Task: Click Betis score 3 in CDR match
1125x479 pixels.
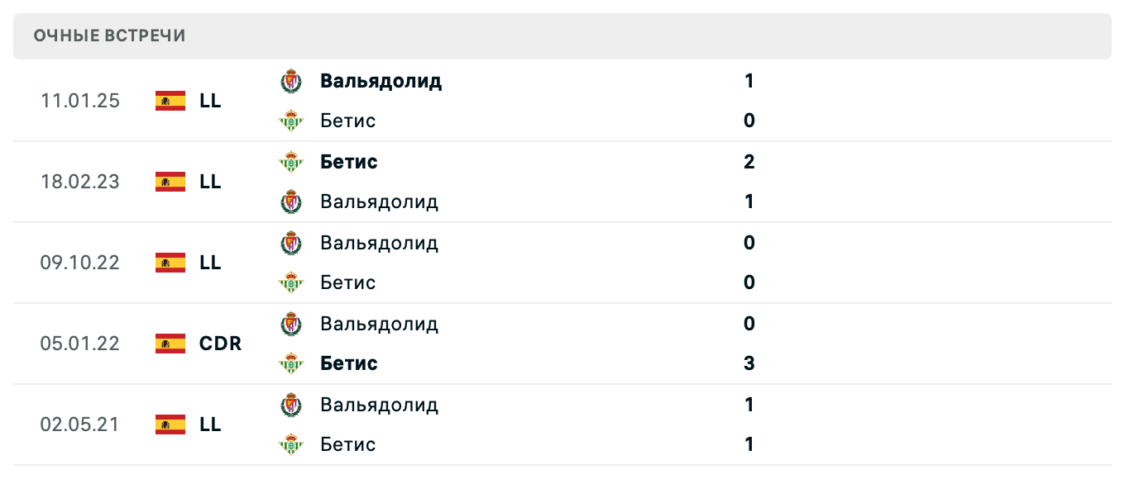Action: [x=749, y=363]
